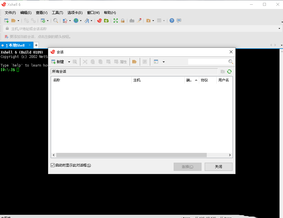Open sessions folder icon in dialog toolbar
283x218 pixels.
(135, 62)
